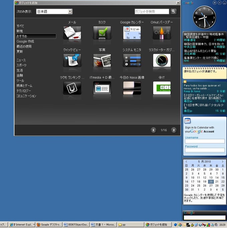This screenshot has height=228, width=227.
Task: Click the sticky note 便利なガジェットが満載です
Action: (x=204, y=73)
